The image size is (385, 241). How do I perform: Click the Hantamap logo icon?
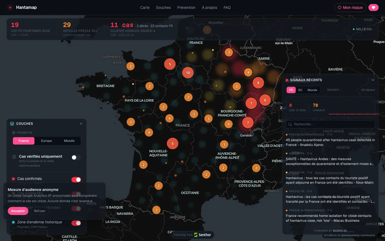click(10, 7)
